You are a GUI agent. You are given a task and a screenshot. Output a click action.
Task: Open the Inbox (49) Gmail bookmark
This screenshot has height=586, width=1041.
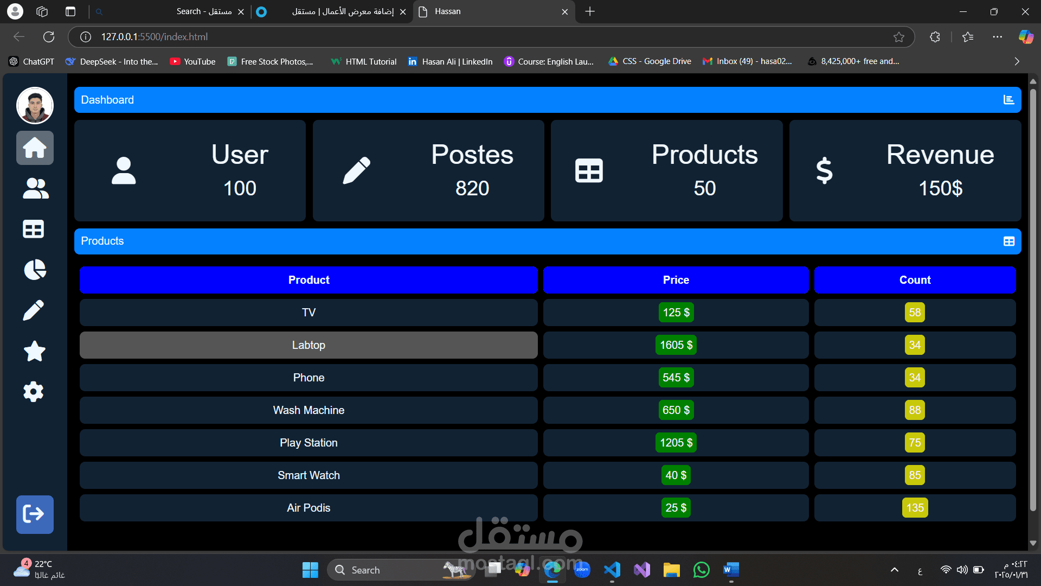747,61
